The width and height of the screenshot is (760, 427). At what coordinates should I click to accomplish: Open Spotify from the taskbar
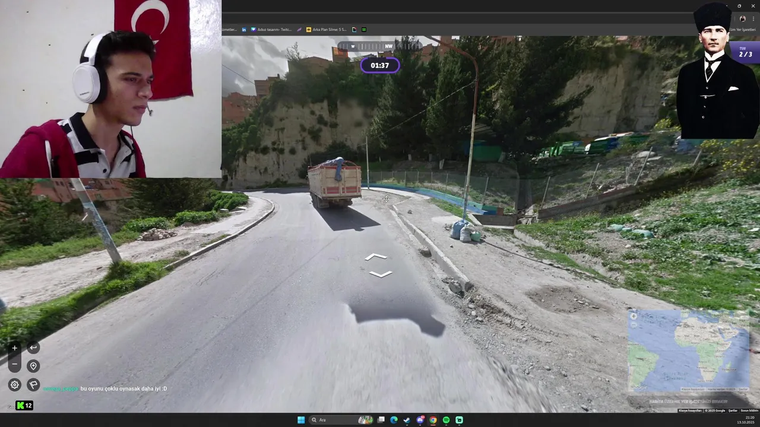tap(446, 420)
